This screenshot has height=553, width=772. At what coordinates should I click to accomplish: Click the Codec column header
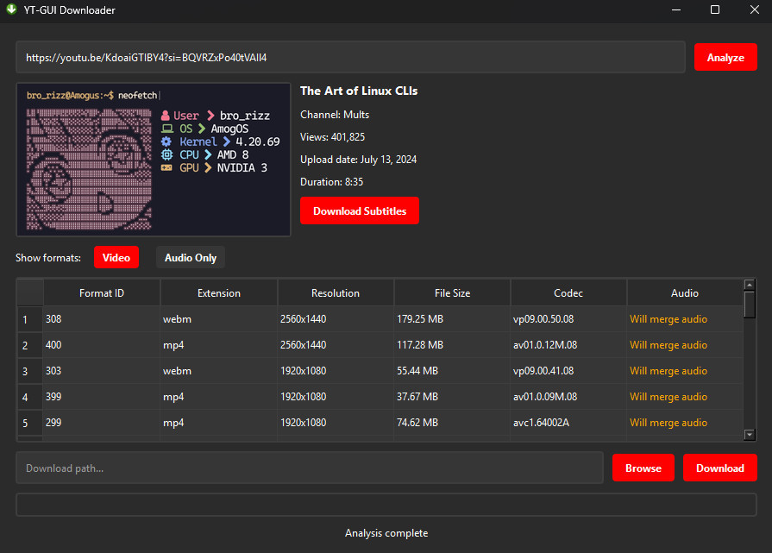pos(568,293)
